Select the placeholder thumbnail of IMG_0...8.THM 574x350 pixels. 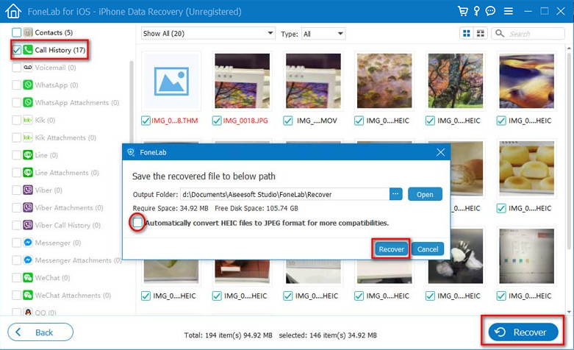(171, 81)
